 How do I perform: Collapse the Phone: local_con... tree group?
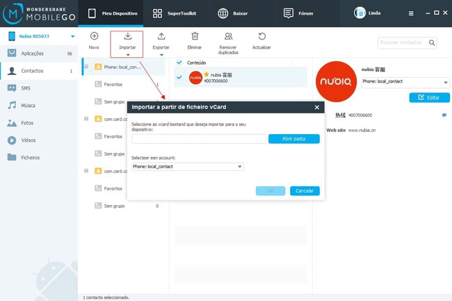tap(86, 67)
